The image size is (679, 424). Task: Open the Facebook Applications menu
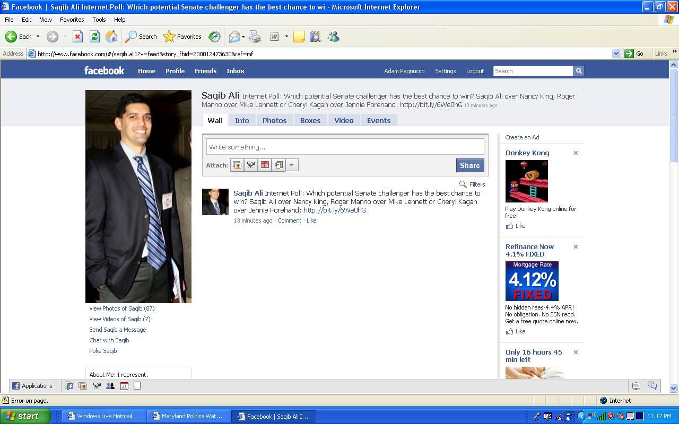pyautogui.click(x=32, y=386)
